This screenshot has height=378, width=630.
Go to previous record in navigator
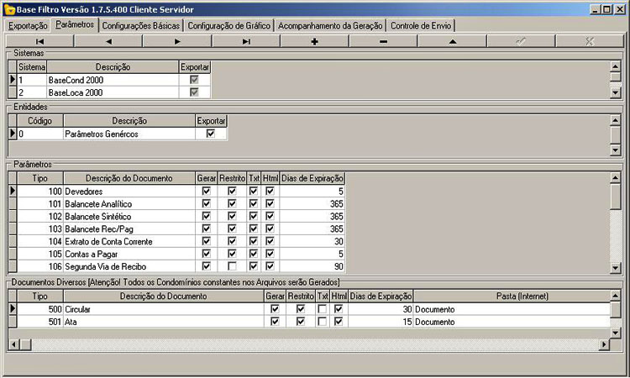pos(108,40)
